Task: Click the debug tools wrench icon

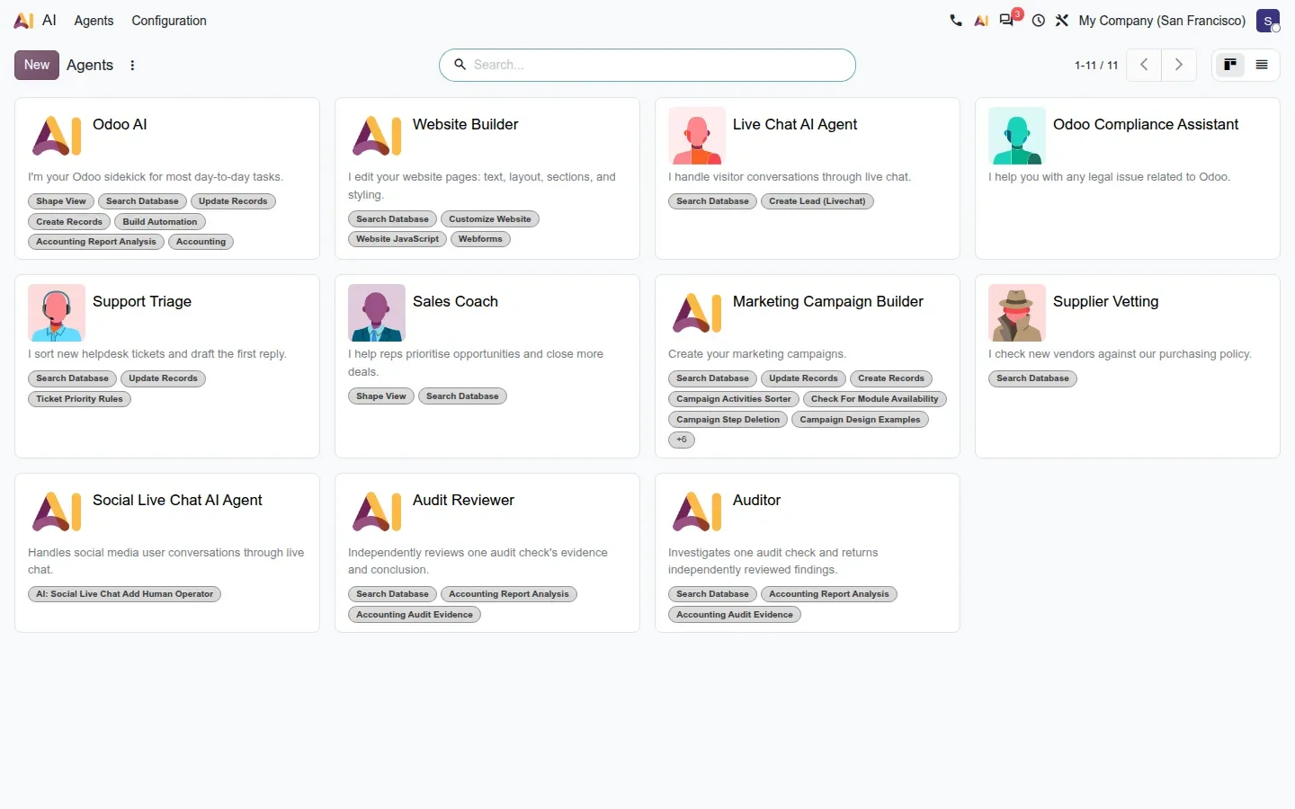Action: (1062, 21)
